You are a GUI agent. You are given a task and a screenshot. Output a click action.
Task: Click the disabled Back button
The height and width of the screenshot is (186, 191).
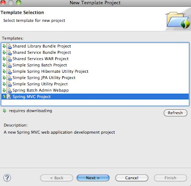(x=57, y=178)
